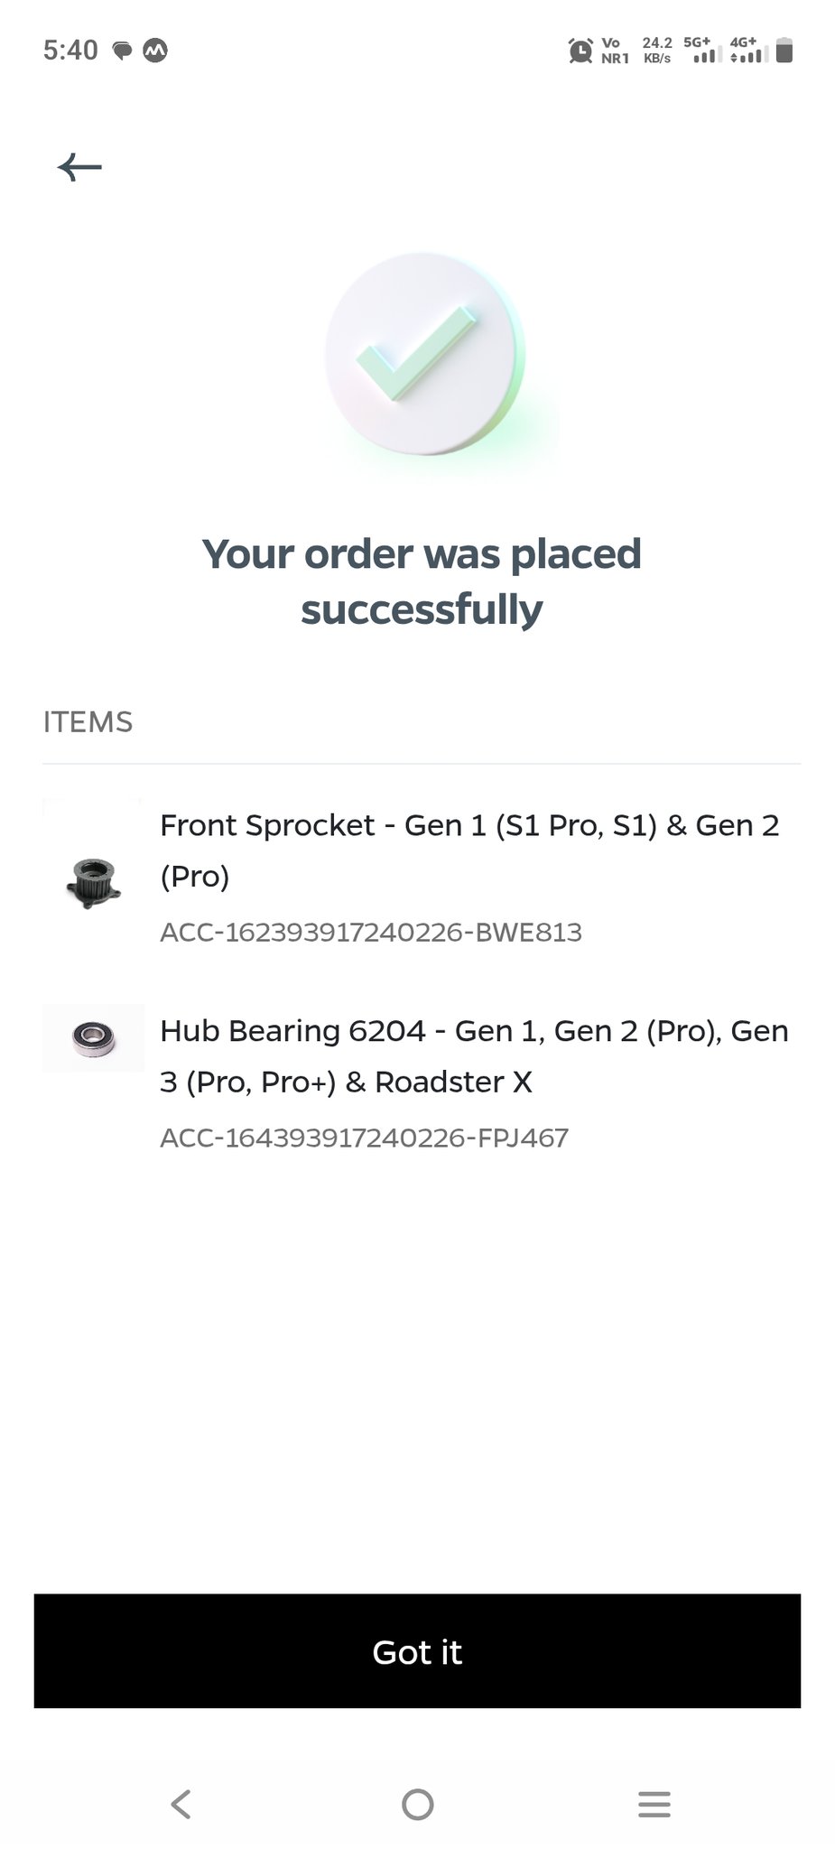Tap the ITEMS section header
The width and height of the screenshot is (835, 1849).
[88, 722]
